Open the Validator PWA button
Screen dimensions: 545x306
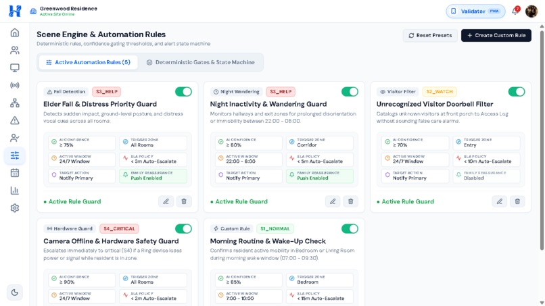(475, 11)
